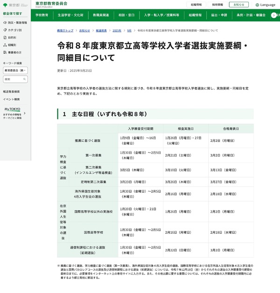Follow the 教育庁トップ breadcrumb link
280x293 pixels.
pos(65,31)
